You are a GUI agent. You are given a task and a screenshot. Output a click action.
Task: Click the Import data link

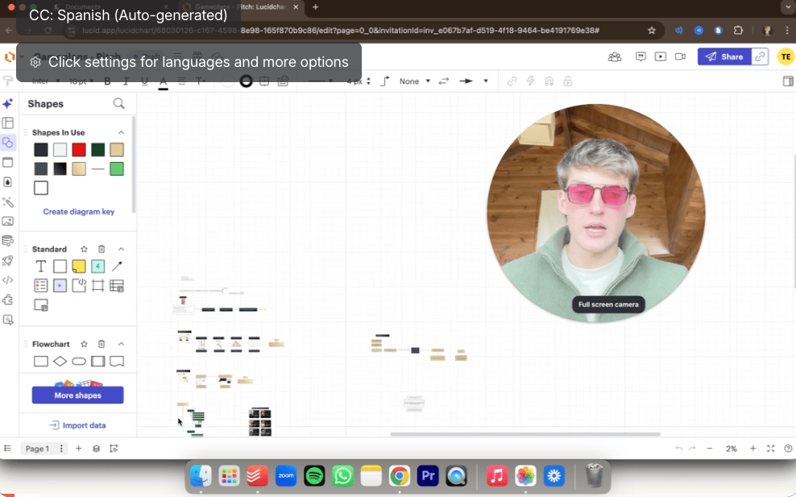point(77,425)
